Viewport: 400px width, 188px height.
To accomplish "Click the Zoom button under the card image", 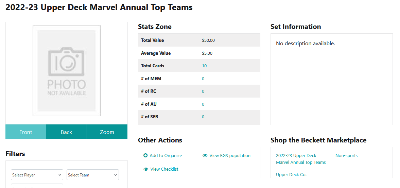I will 107,132.
